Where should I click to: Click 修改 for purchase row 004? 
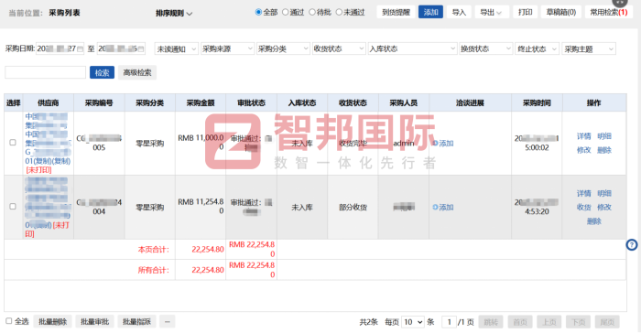pos(604,207)
